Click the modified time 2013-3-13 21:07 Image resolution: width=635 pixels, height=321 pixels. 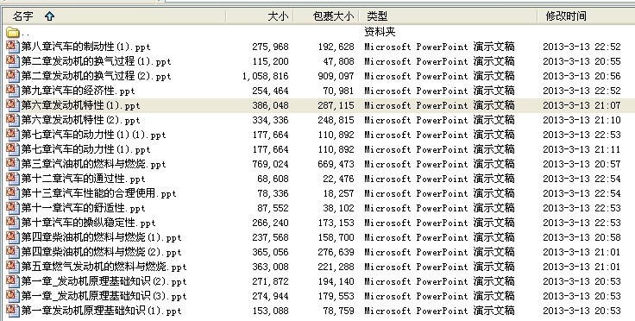tap(582, 105)
